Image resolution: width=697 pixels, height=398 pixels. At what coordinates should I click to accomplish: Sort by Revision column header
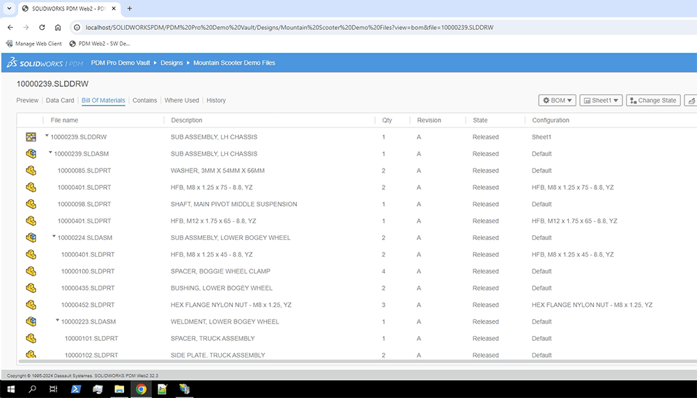click(x=429, y=120)
